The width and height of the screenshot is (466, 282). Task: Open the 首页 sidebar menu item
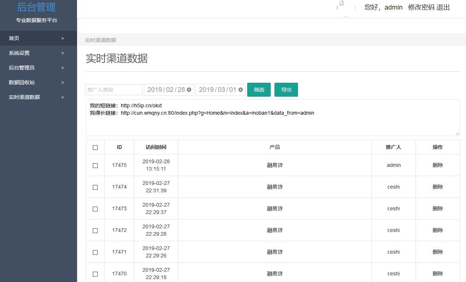(x=14, y=38)
